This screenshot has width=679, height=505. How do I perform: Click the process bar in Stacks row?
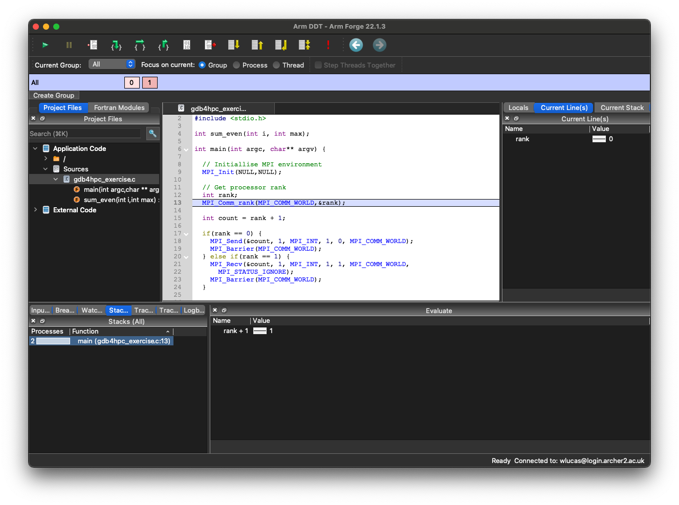tap(53, 341)
